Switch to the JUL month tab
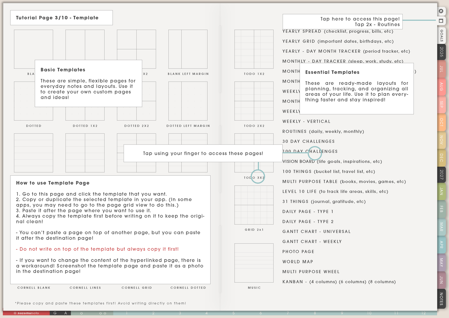 click(x=441, y=69)
